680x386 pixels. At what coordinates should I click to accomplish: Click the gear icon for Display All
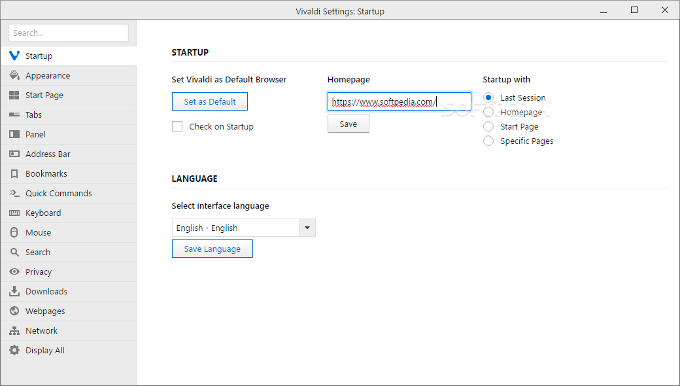tap(14, 350)
